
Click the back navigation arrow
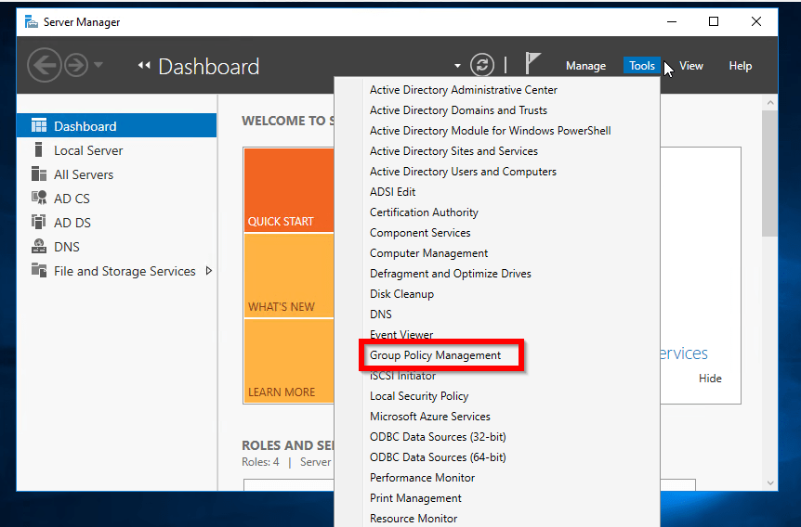click(45, 65)
